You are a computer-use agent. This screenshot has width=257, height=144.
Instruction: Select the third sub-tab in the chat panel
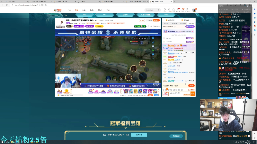[183, 23]
